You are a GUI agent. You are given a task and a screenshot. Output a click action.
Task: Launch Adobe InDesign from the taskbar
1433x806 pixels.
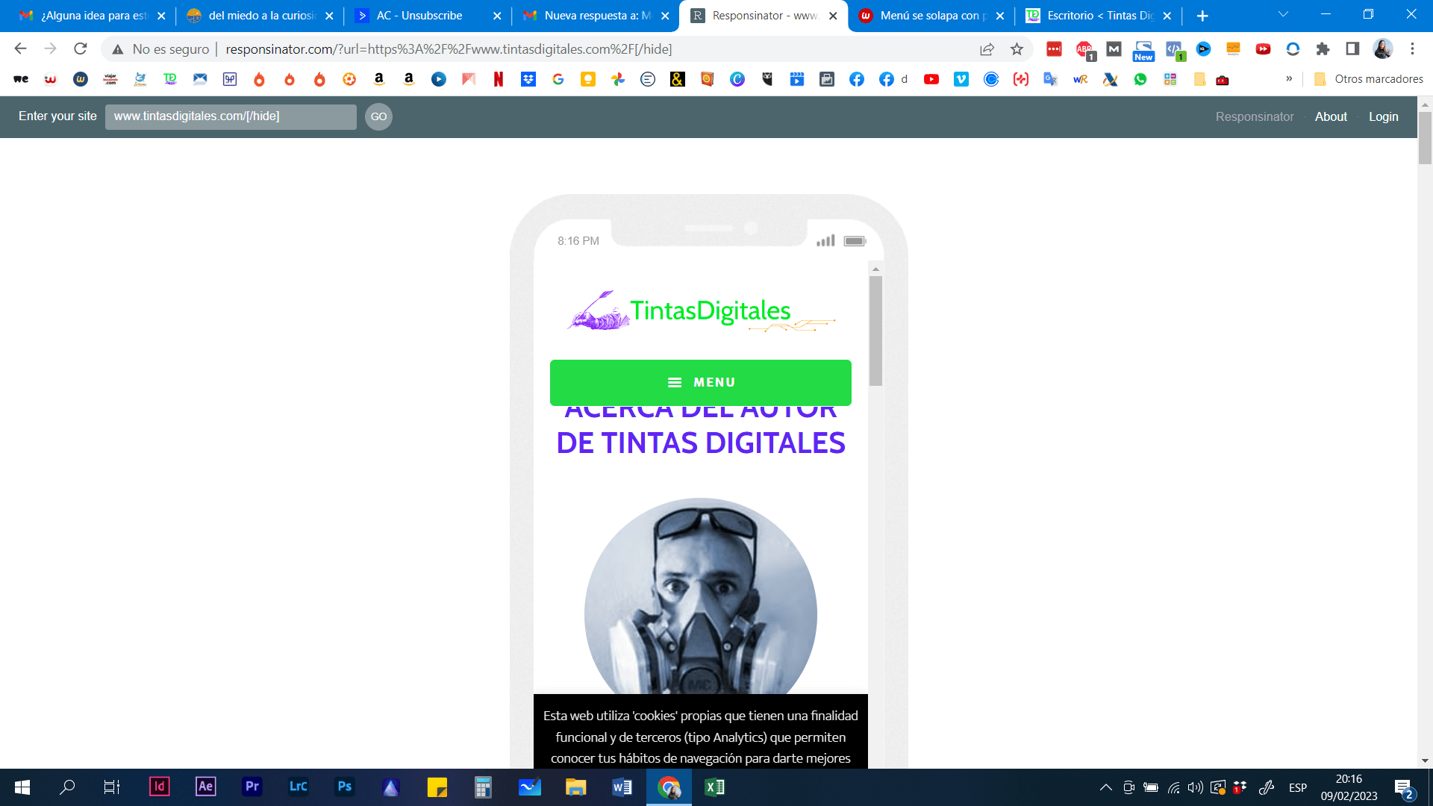tap(159, 787)
